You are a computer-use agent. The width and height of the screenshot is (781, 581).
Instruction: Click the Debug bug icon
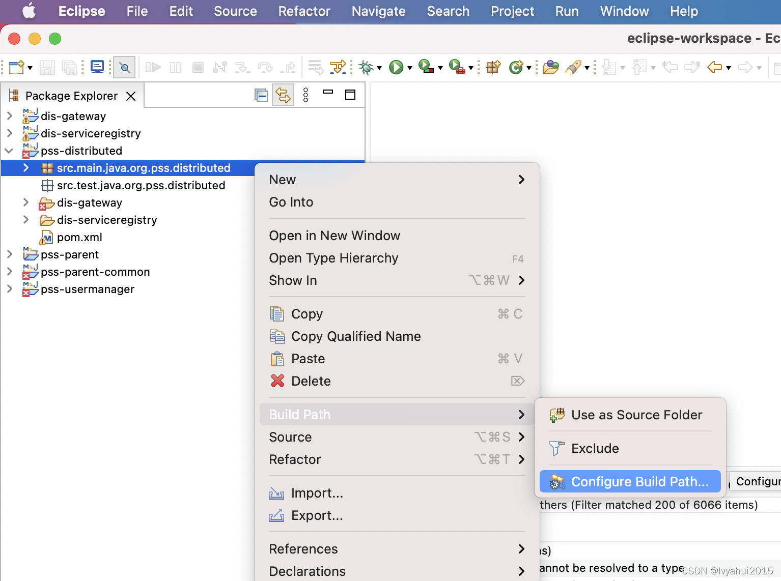pos(366,67)
